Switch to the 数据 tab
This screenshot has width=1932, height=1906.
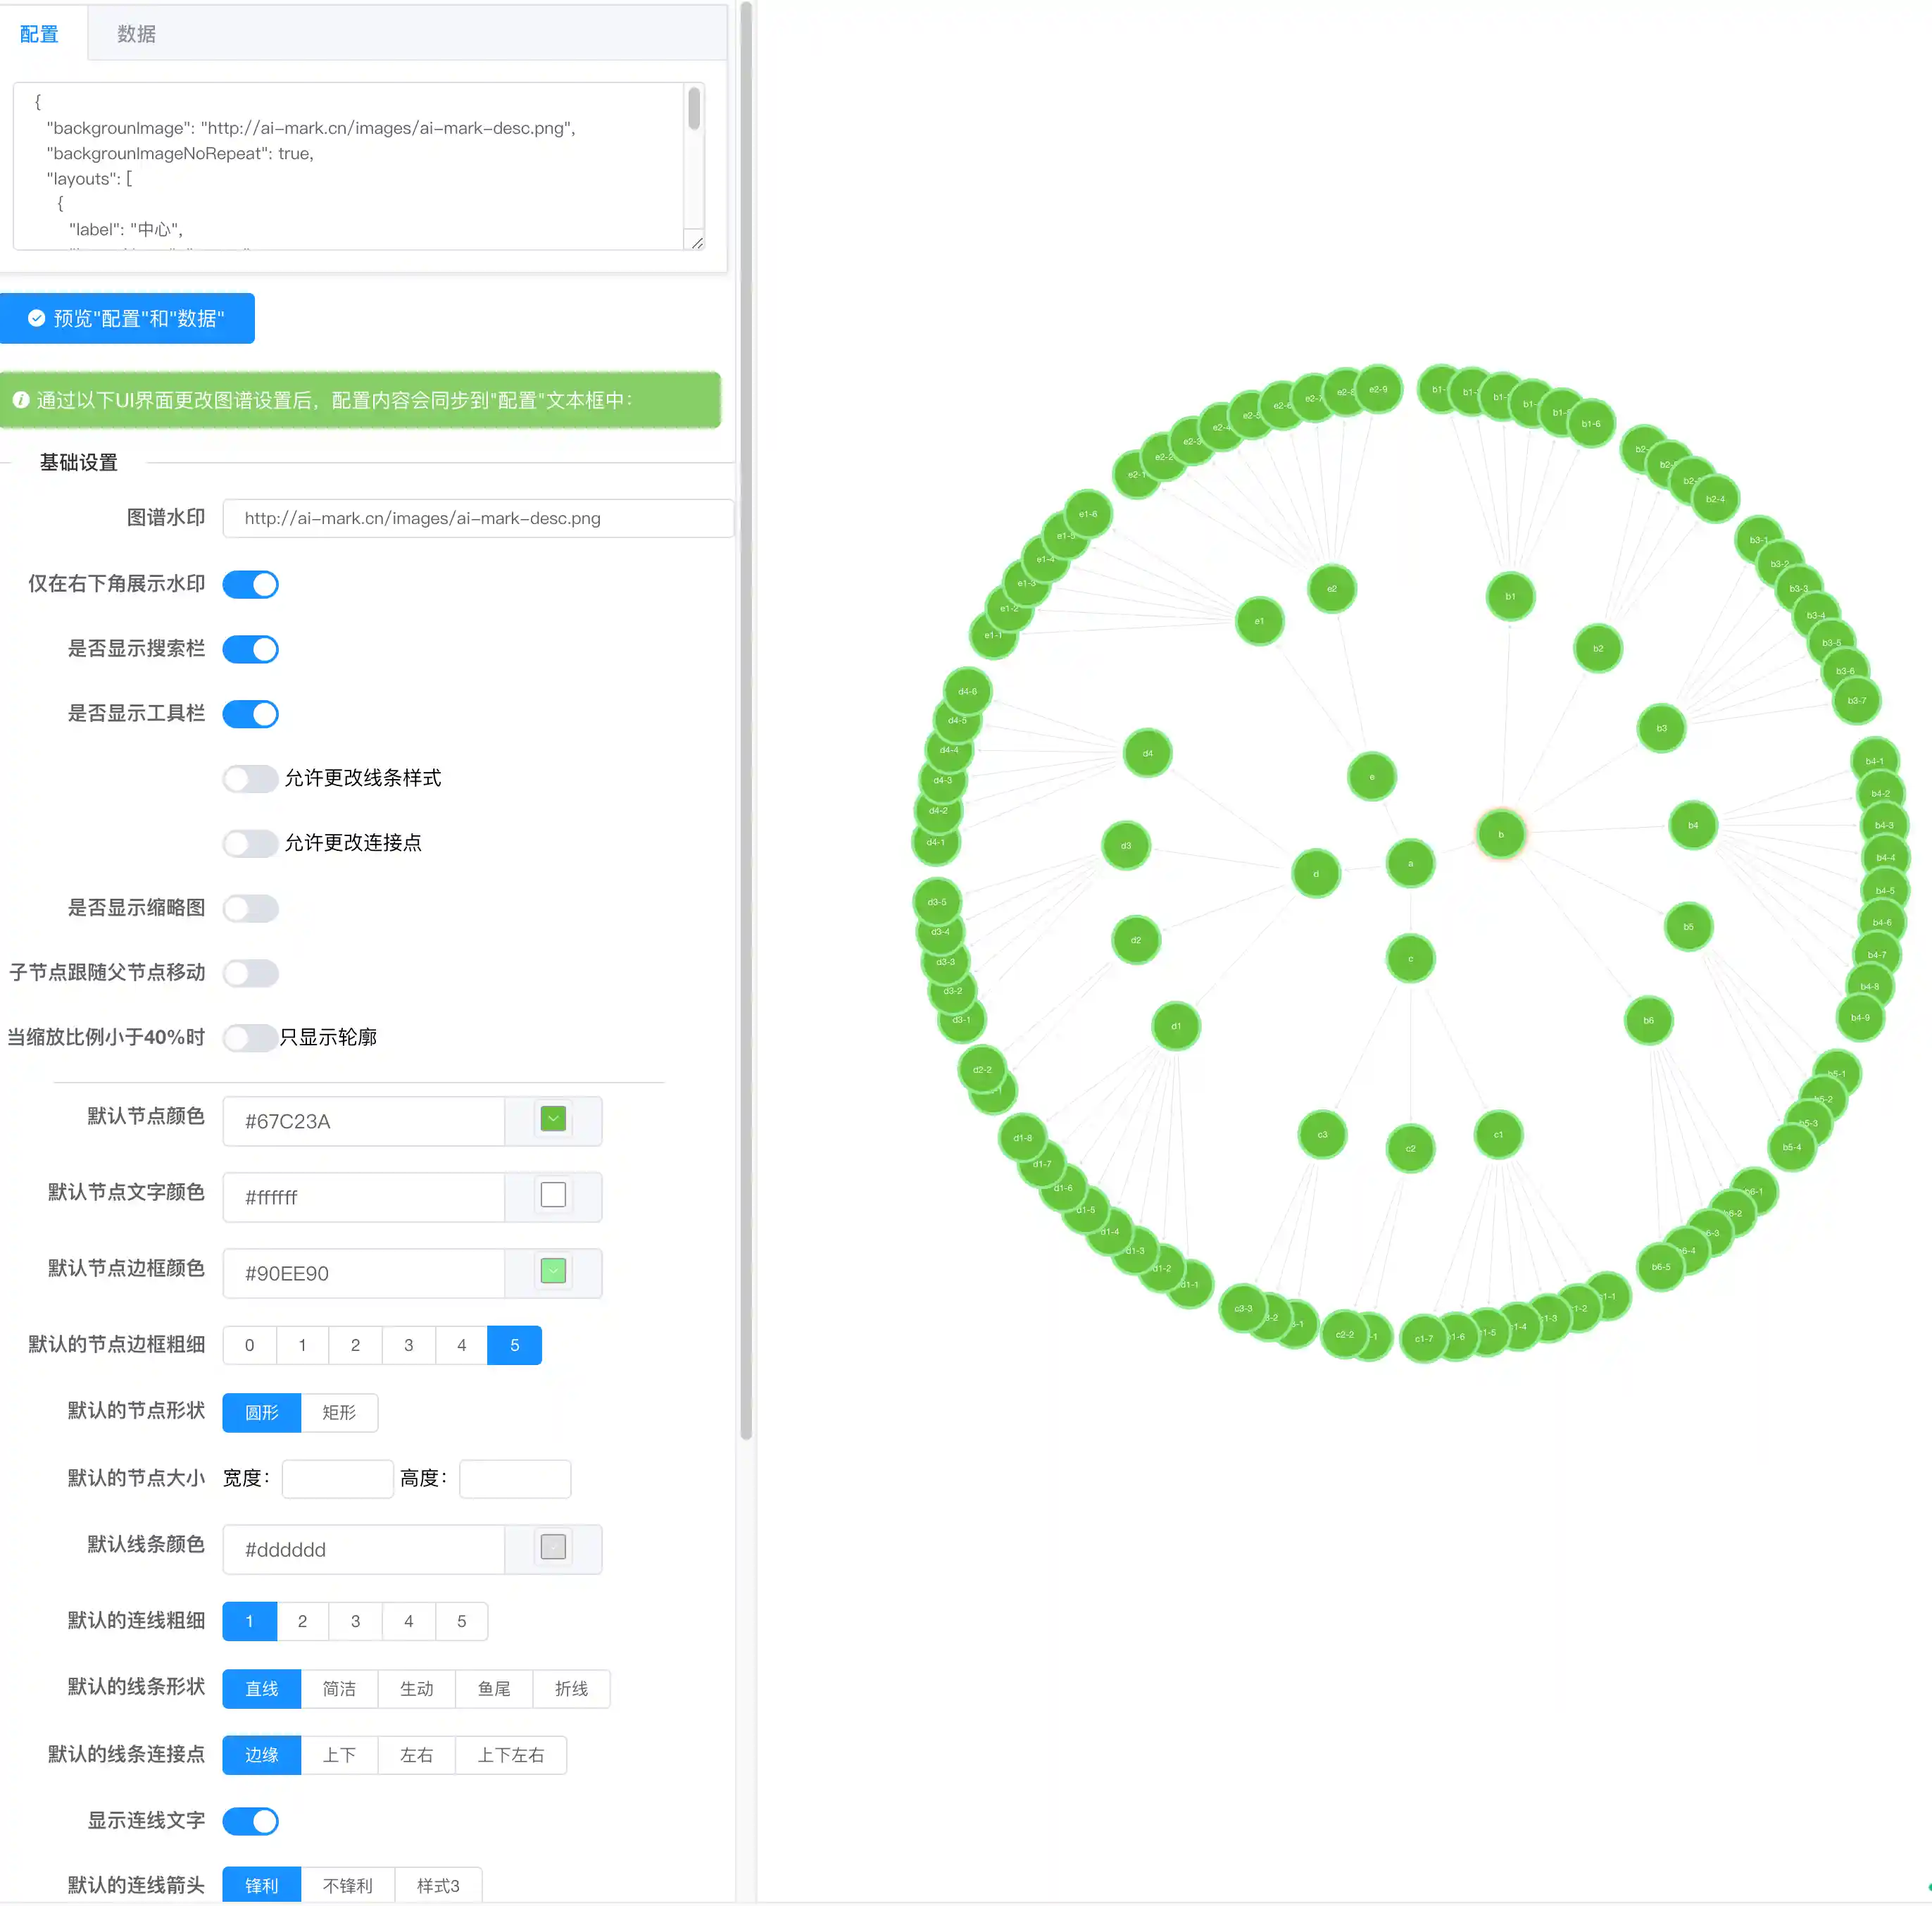click(x=136, y=34)
